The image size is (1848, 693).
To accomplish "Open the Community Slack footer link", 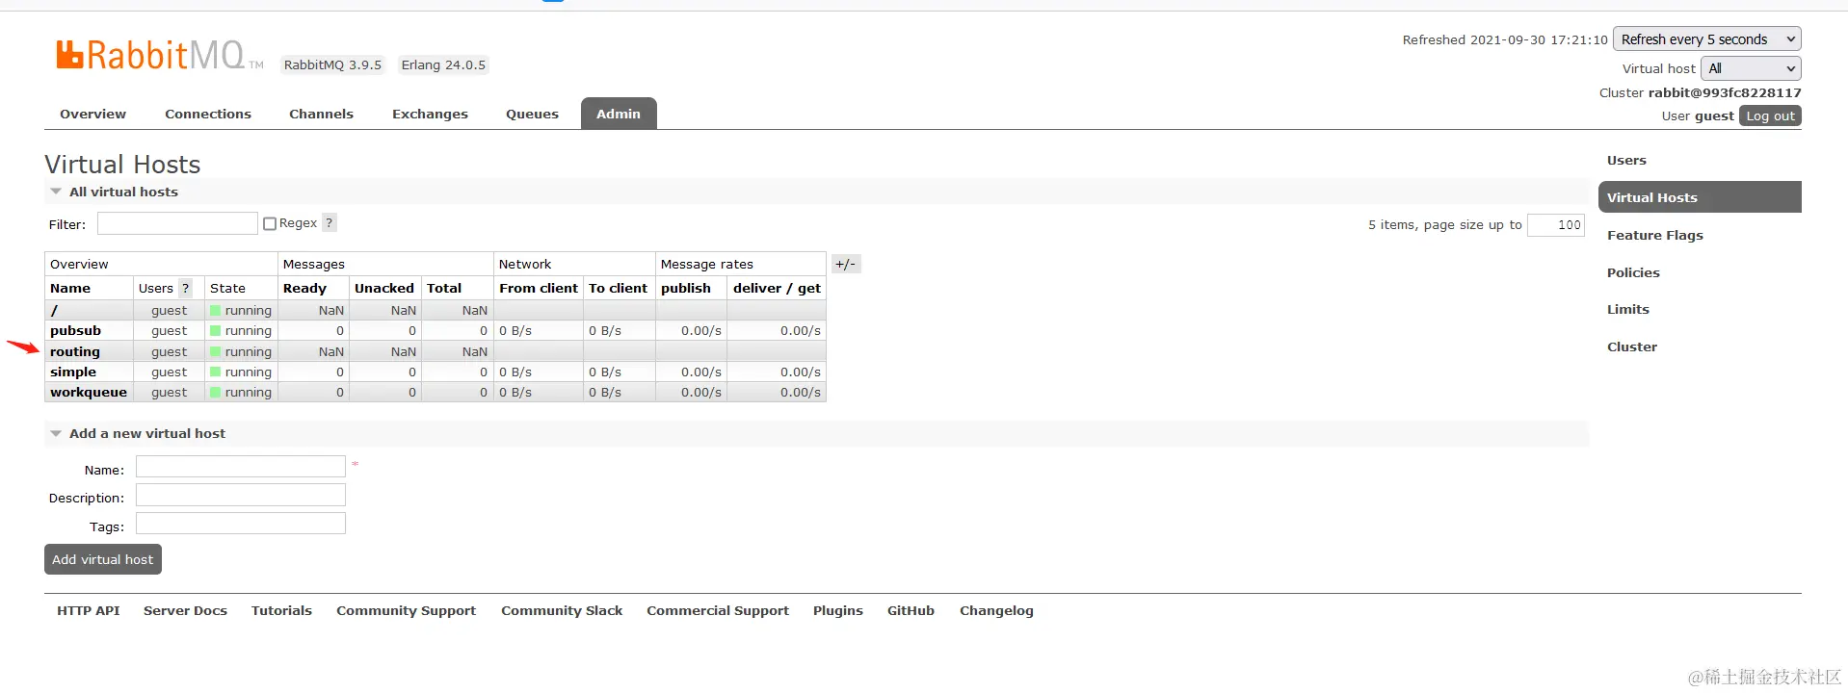I will tap(562, 610).
